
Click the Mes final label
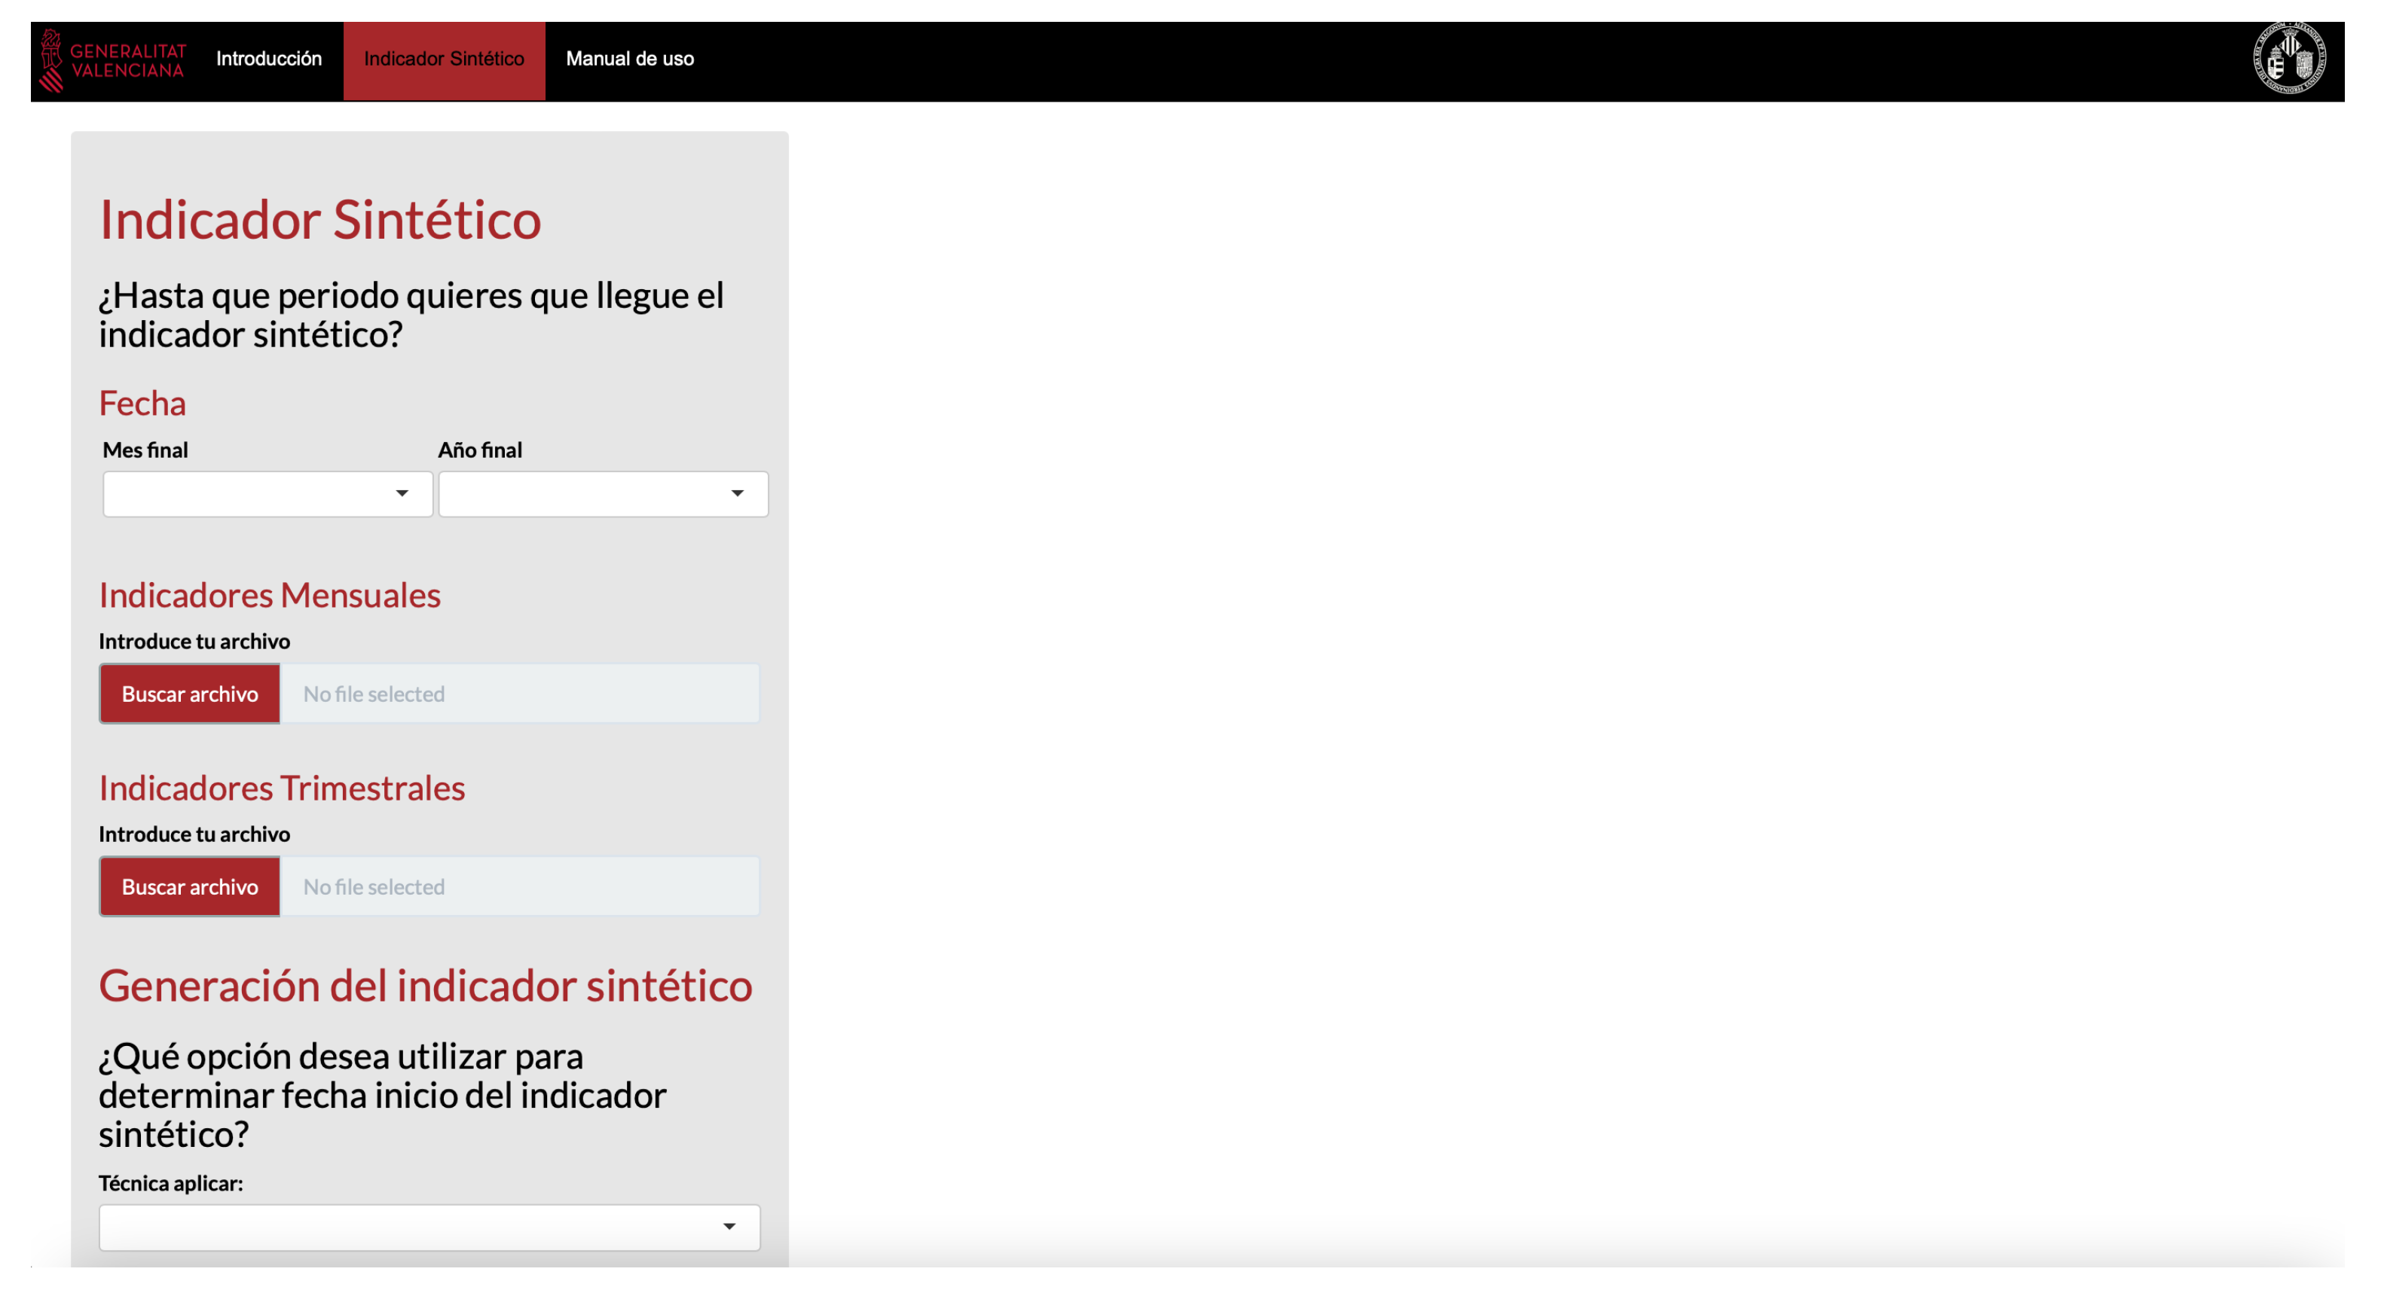[x=145, y=450]
